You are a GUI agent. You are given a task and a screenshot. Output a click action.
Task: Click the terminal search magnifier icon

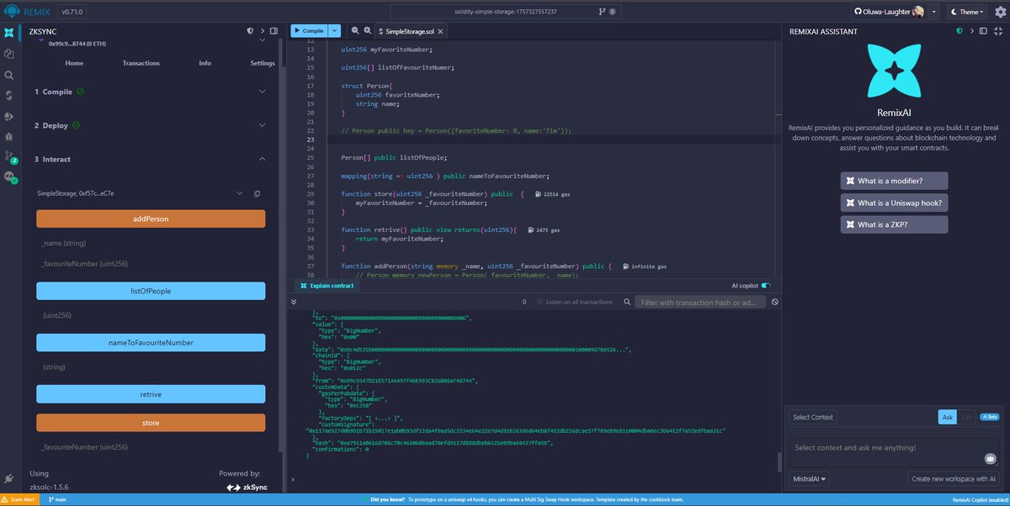[625, 302]
